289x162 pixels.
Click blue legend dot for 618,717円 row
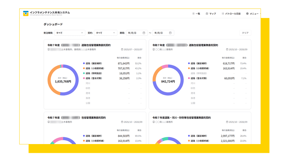click(x=189, y=63)
